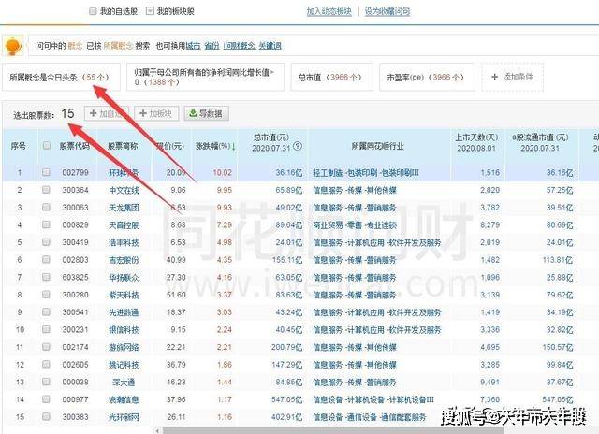This screenshot has height=434, width=599.
Task: Click the 商业贸易-零售-专业连锁 industry link
Action: (x=355, y=225)
